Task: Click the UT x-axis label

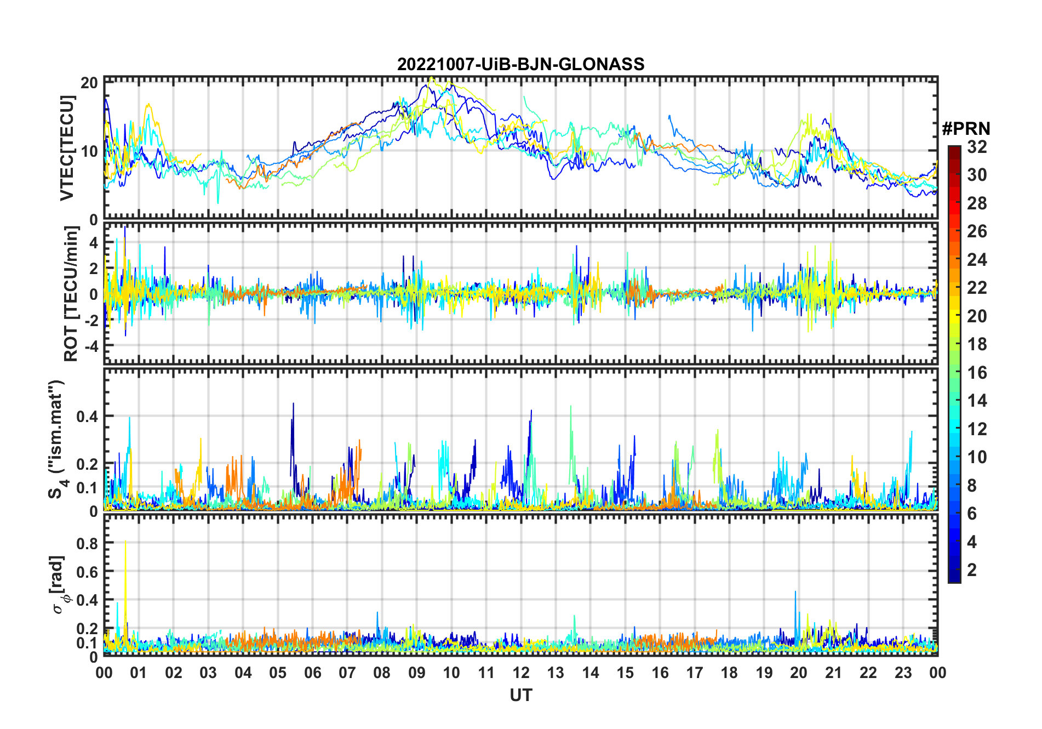Action: 520,695
